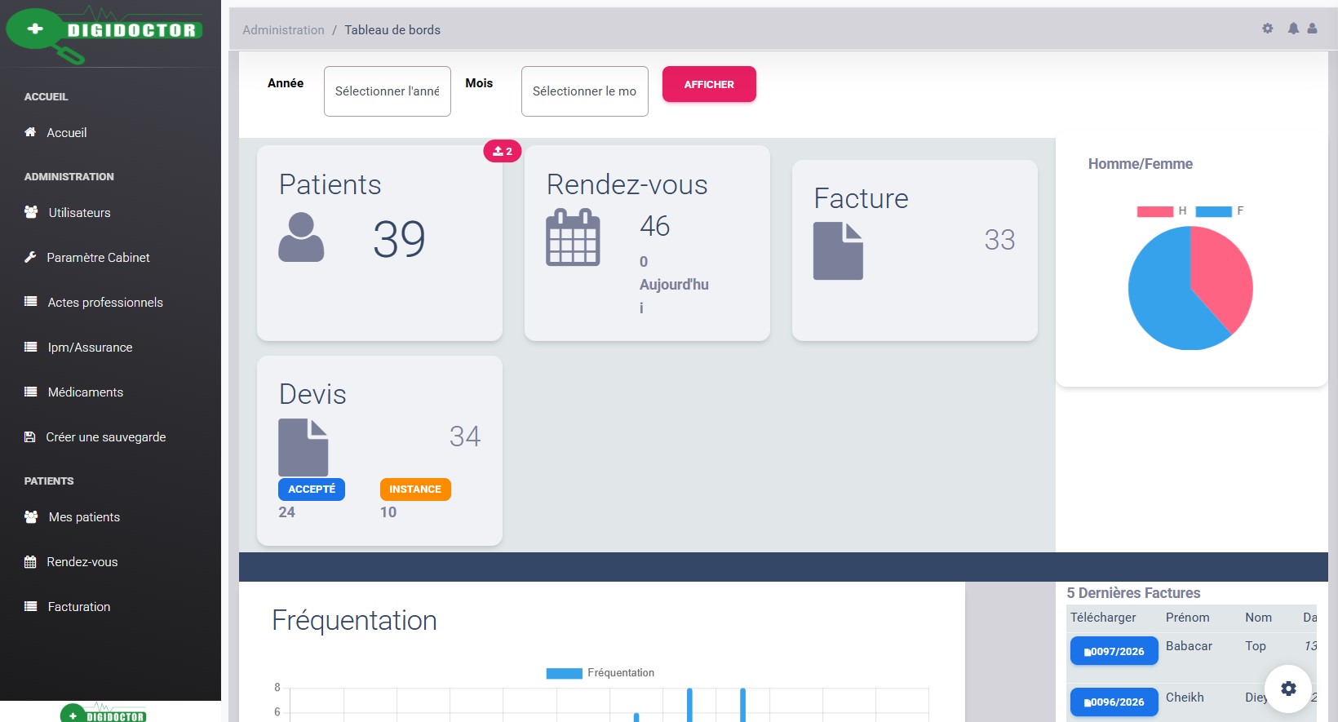This screenshot has width=1338, height=722.
Task: Click the red patient badge showing 2
Action: point(503,151)
